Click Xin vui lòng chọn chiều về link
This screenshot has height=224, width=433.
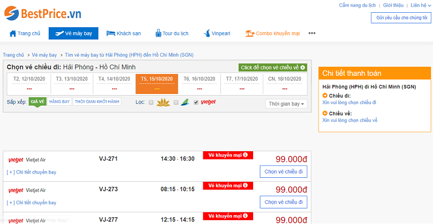(350, 120)
